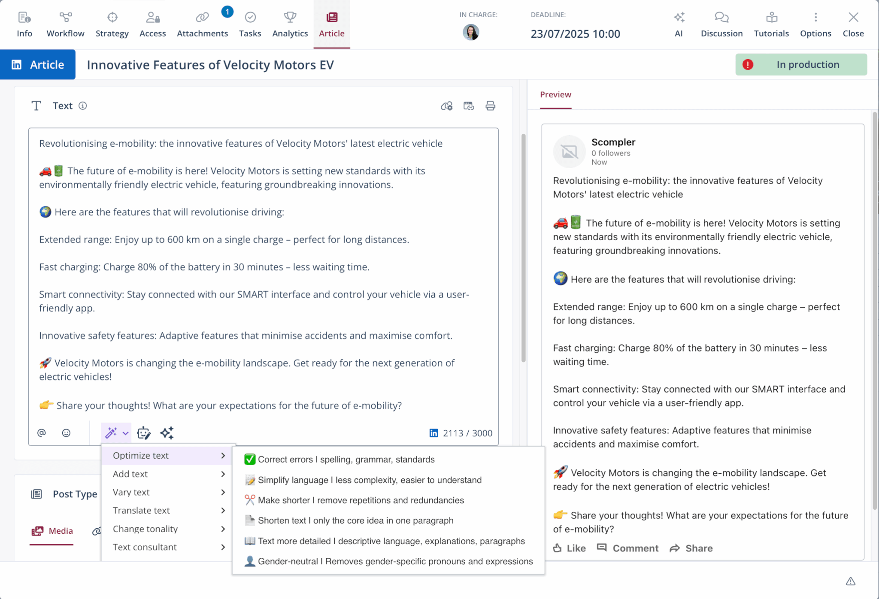Click Comment in the post preview
This screenshot has height=599, width=879.
[x=627, y=548]
